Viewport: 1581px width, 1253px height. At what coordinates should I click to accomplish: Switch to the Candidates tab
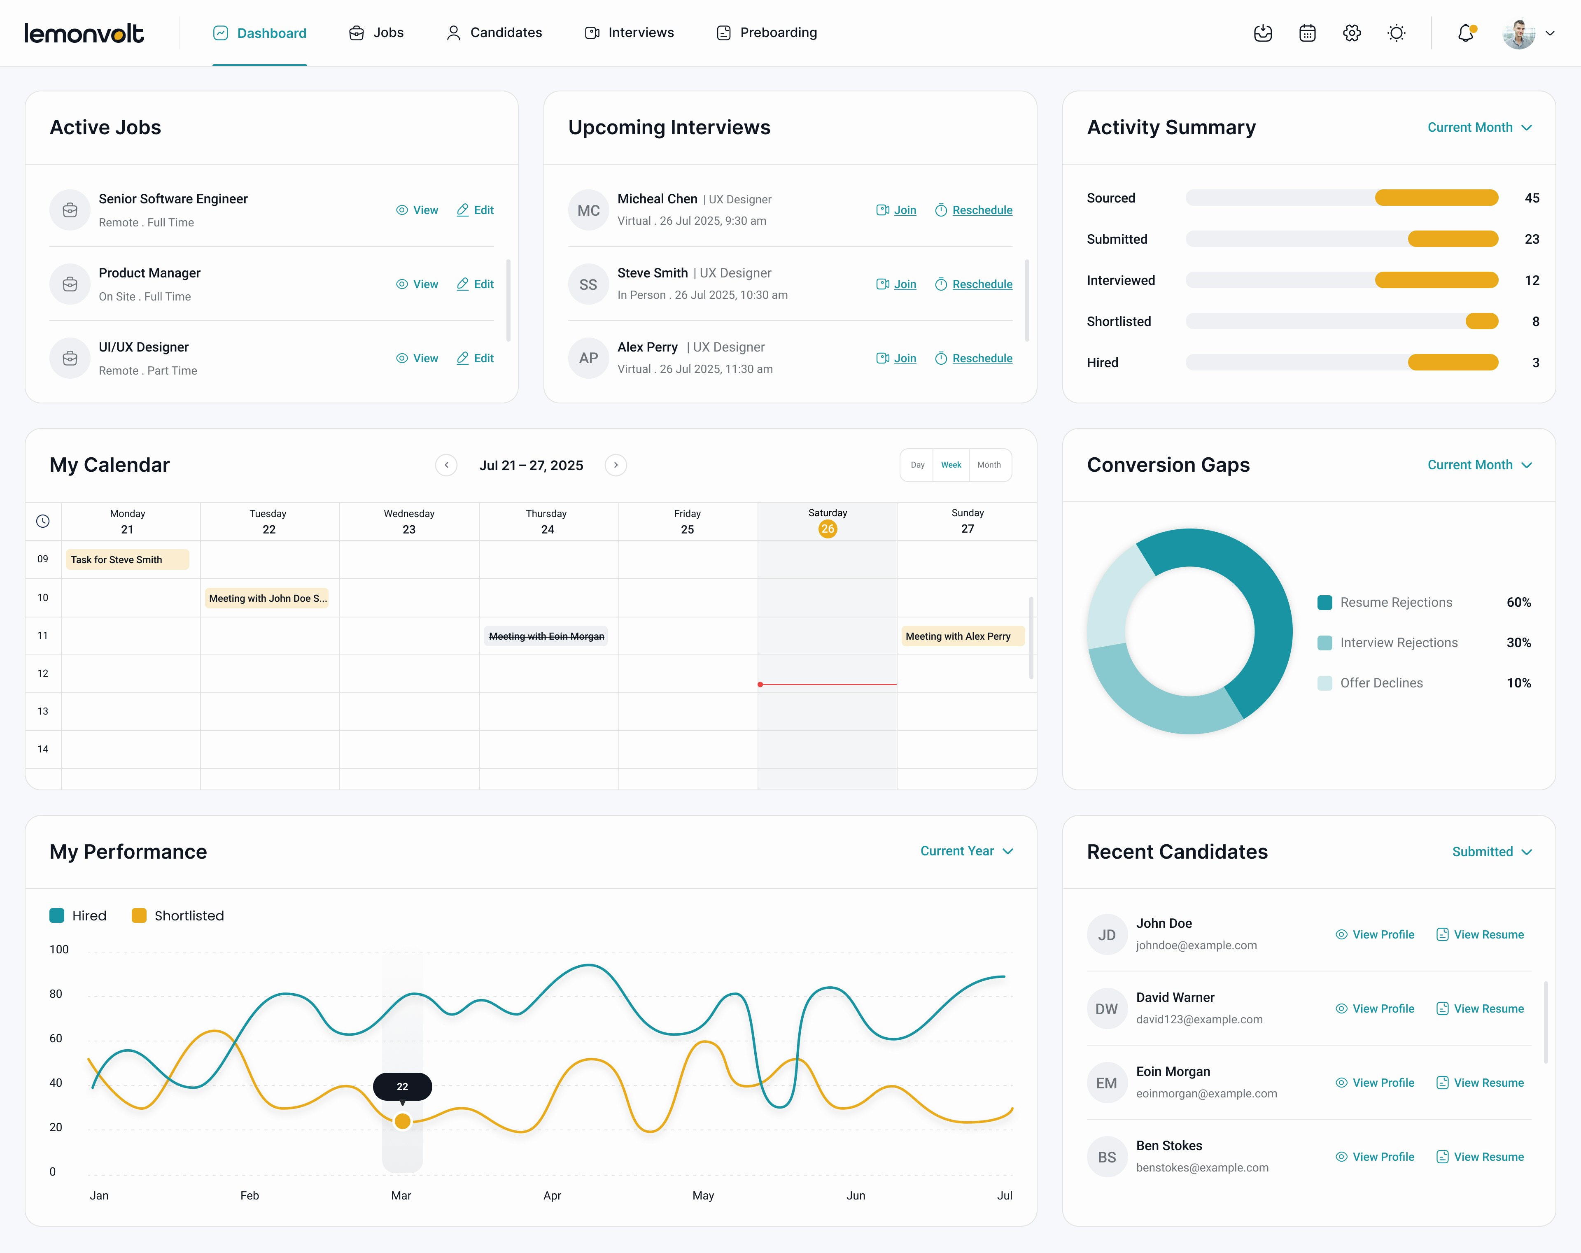coord(506,32)
